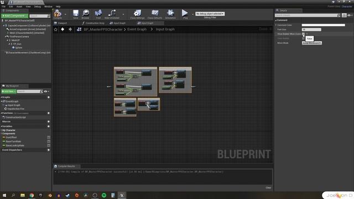Toggle Color Bubble checkbox
This screenshot has width=354, height=199.
pyautogui.click(x=303, y=38)
